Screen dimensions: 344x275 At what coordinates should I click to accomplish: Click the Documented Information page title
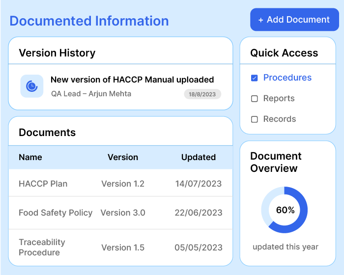pos(89,21)
